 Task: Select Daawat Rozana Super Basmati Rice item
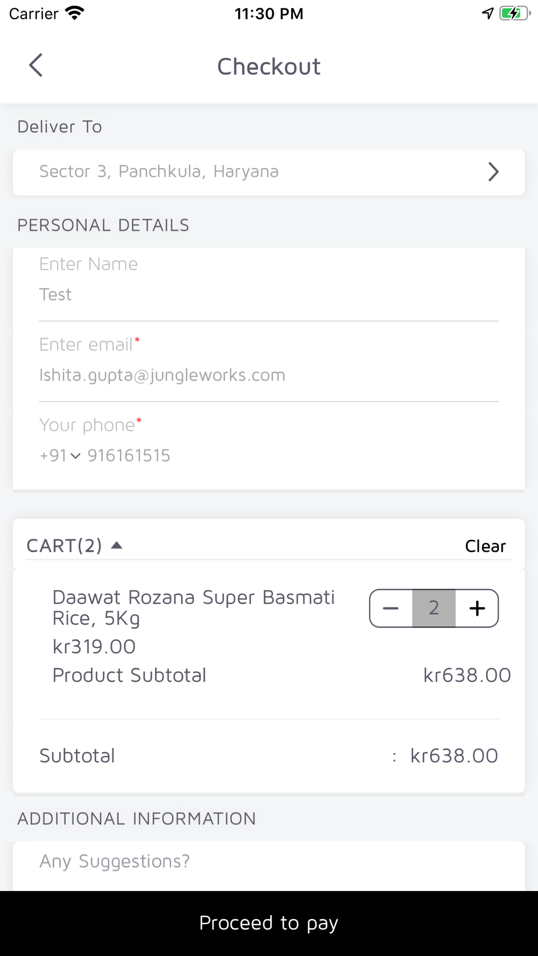pos(194,608)
